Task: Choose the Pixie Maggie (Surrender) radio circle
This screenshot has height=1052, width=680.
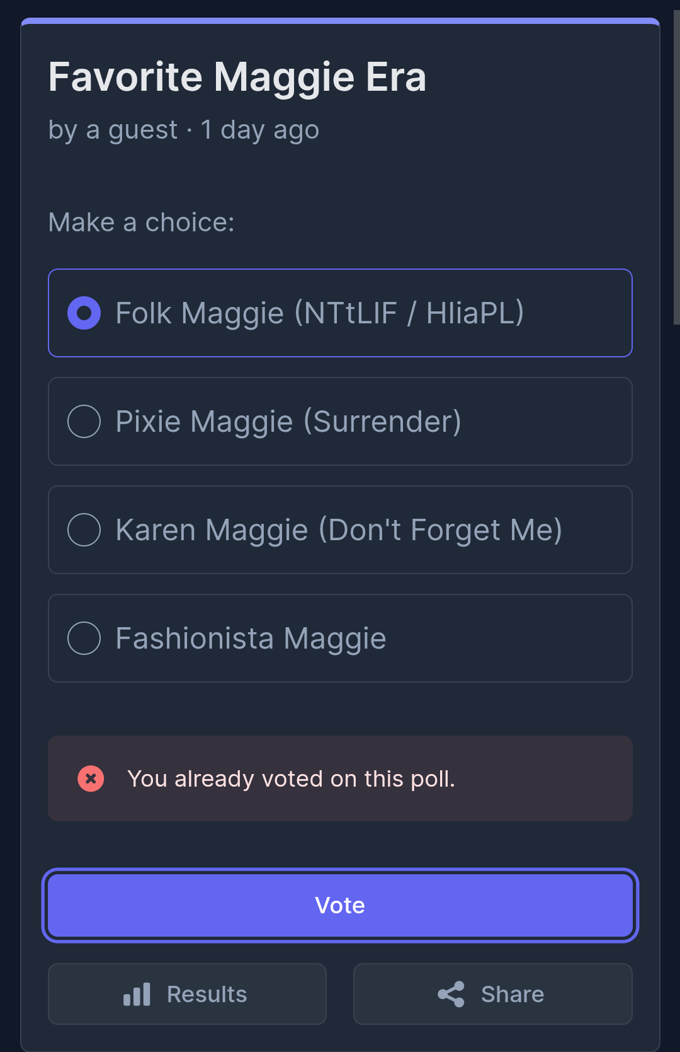Action: [84, 422]
